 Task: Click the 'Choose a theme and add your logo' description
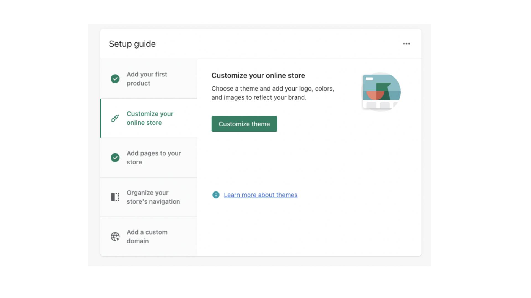pyautogui.click(x=273, y=93)
